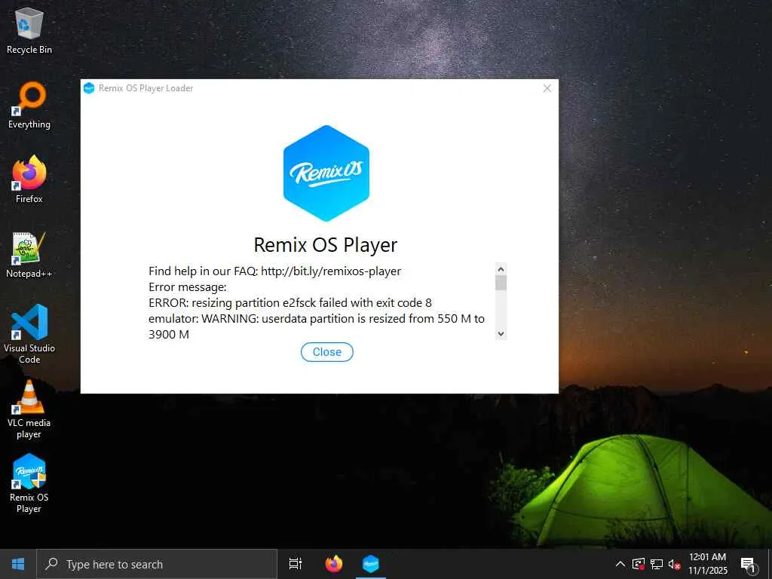This screenshot has height=579, width=772.
Task: Click the 'ERROR: resizing partition e2fsck failed' line
Action: coord(290,303)
